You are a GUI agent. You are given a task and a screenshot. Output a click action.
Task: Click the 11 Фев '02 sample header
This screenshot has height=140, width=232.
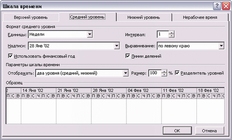click(x=179, y=90)
